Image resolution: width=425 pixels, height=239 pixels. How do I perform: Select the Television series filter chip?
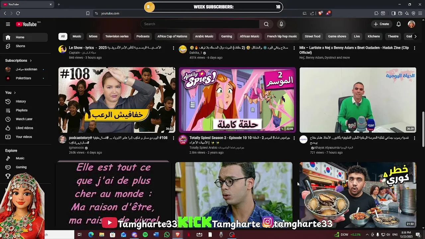pyautogui.click(x=117, y=37)
